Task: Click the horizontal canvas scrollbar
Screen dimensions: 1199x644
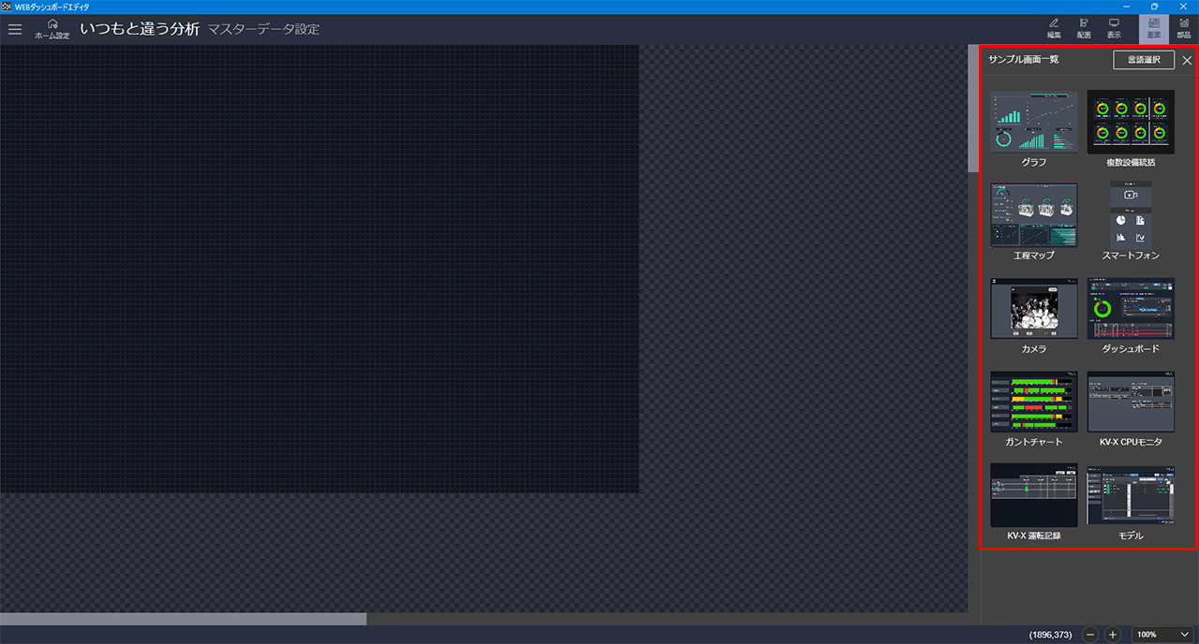Action: [x=184, y=619]
